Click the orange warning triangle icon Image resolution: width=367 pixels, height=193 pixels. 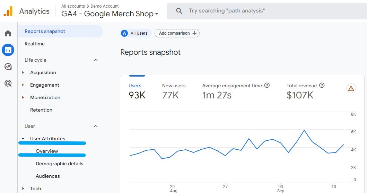point(351,88)
